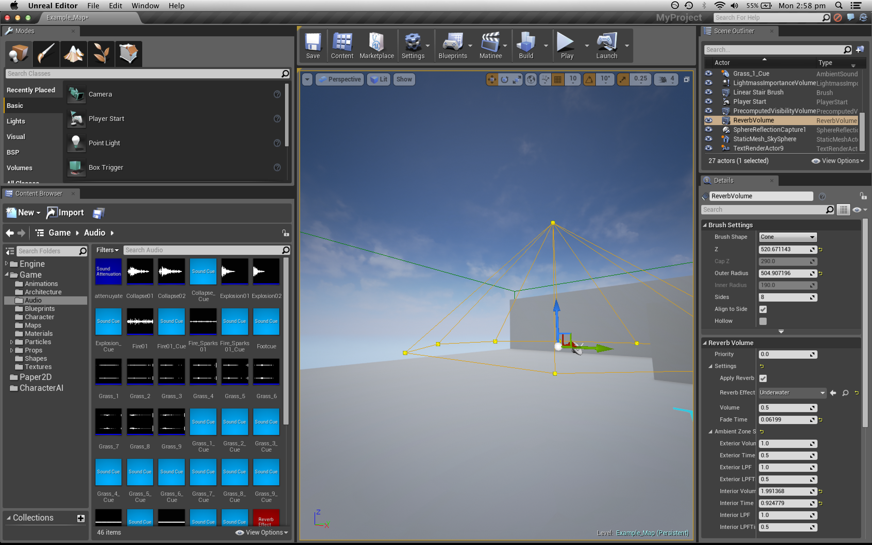The width and height of the screenshot is (872, 545).
Task: Hide Grass_1_Cue actor via eye icon
Action: coord(708,74)
